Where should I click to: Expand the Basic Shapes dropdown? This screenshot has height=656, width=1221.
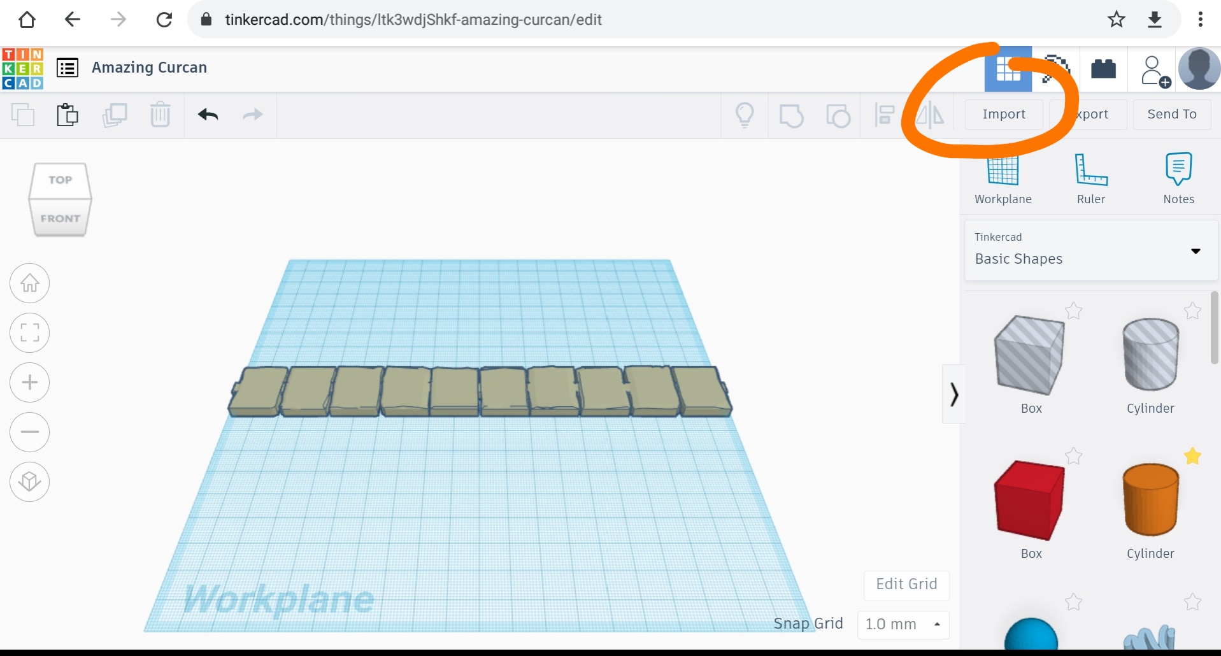(x=1195, y=251)
